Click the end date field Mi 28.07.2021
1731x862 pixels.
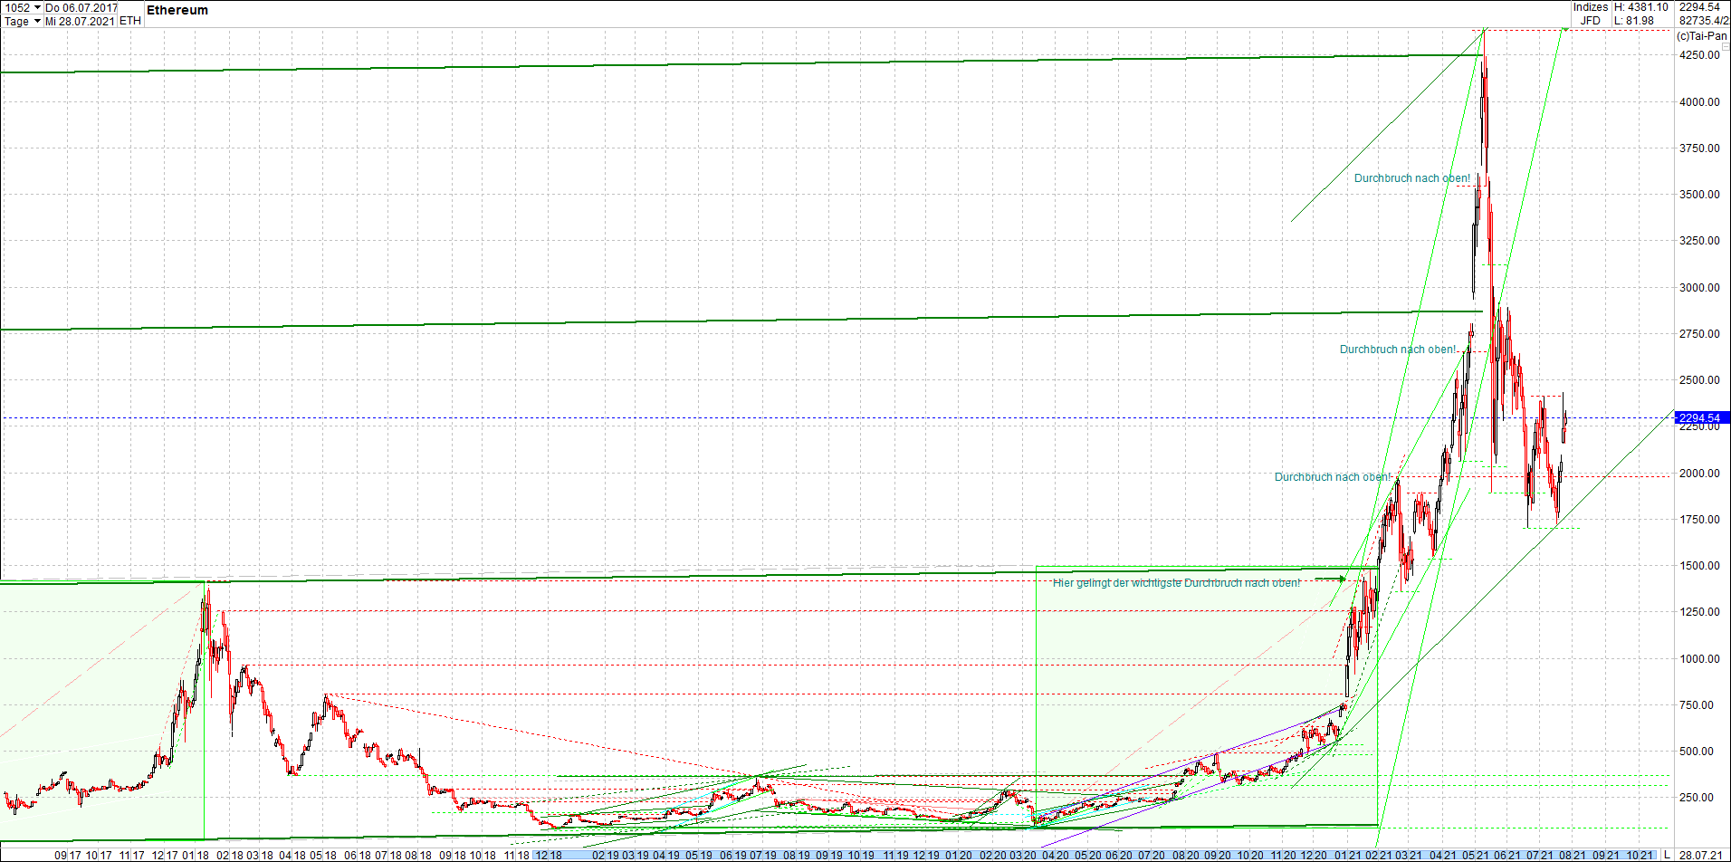[x=80, y=21]
